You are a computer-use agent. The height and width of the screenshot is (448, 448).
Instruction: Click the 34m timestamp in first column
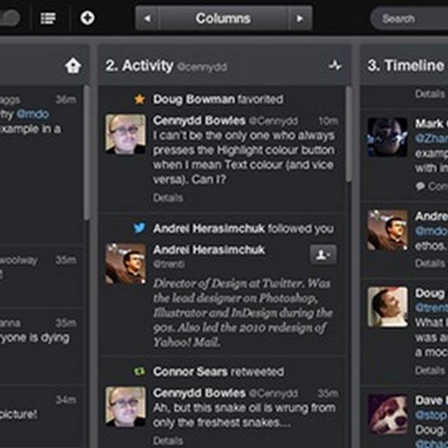[x=66, y=400]
